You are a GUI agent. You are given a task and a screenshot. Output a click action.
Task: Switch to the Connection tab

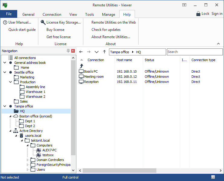point(52,15)
